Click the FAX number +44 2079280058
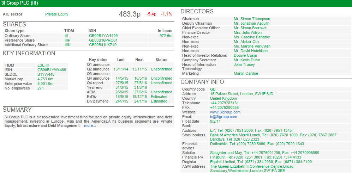Screen dimensions: 352x173 (224, 107)
